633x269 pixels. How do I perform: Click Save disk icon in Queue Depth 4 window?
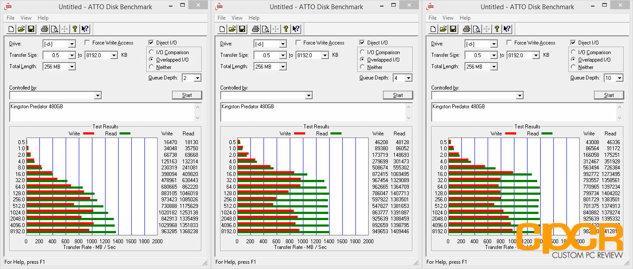tap(242, 29)
